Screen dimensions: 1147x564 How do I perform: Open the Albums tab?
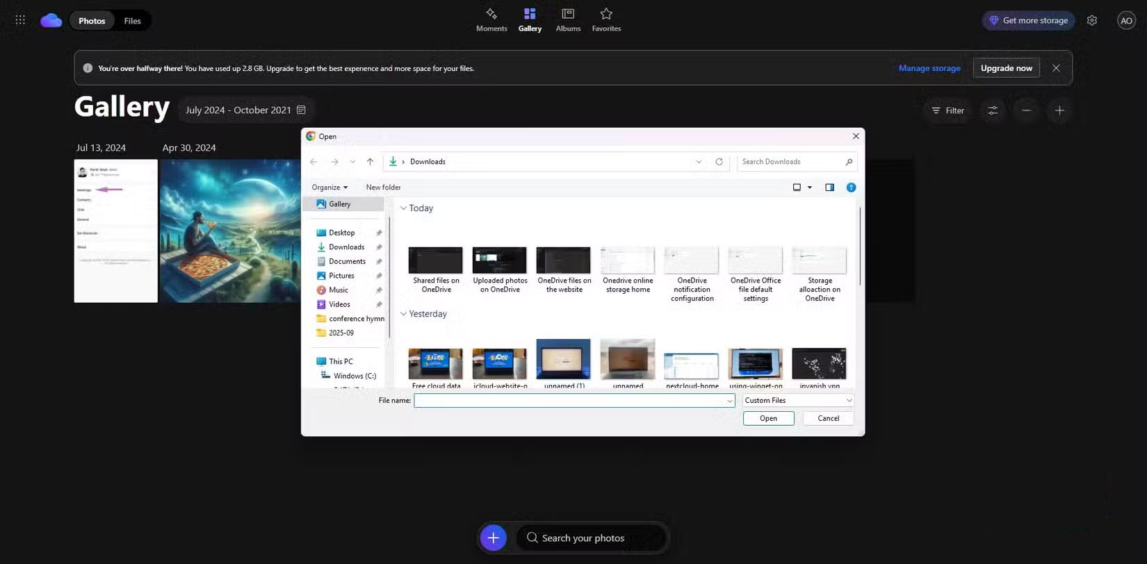coord(568,19)
